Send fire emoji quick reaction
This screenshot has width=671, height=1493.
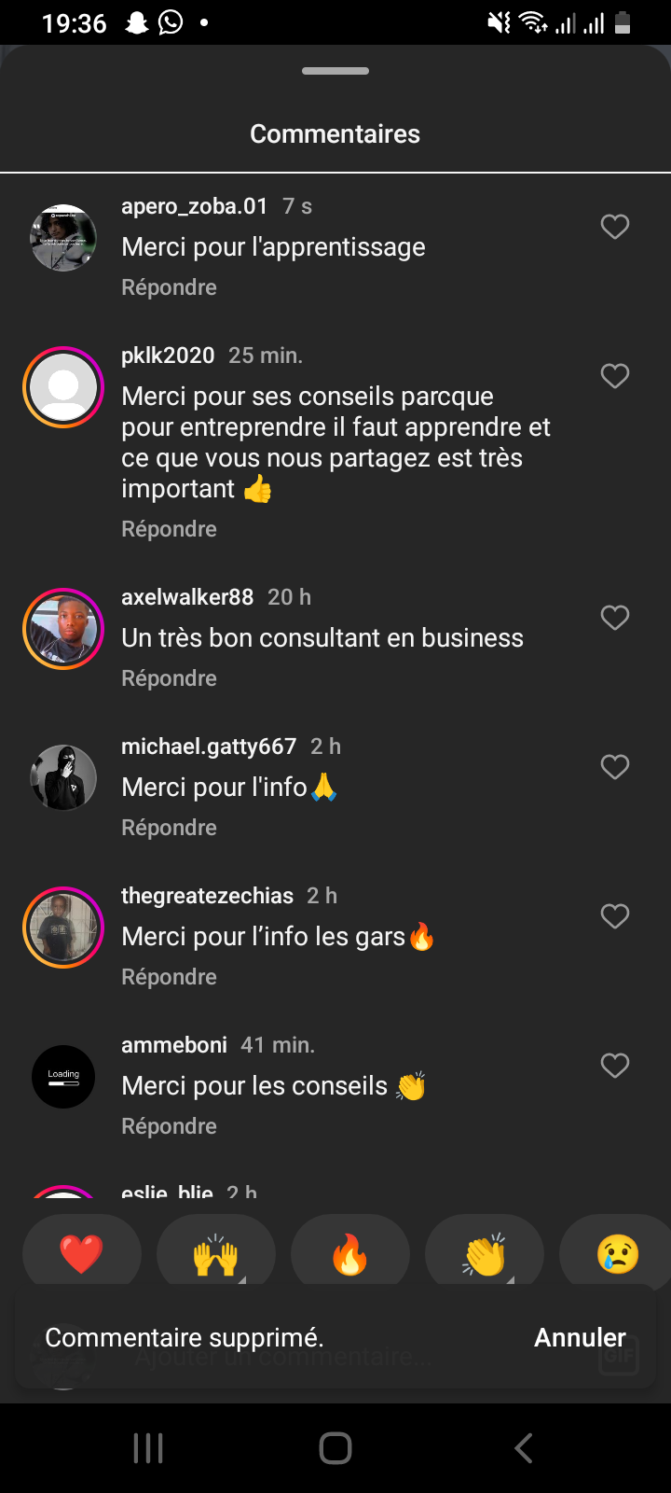[350, 1253]
